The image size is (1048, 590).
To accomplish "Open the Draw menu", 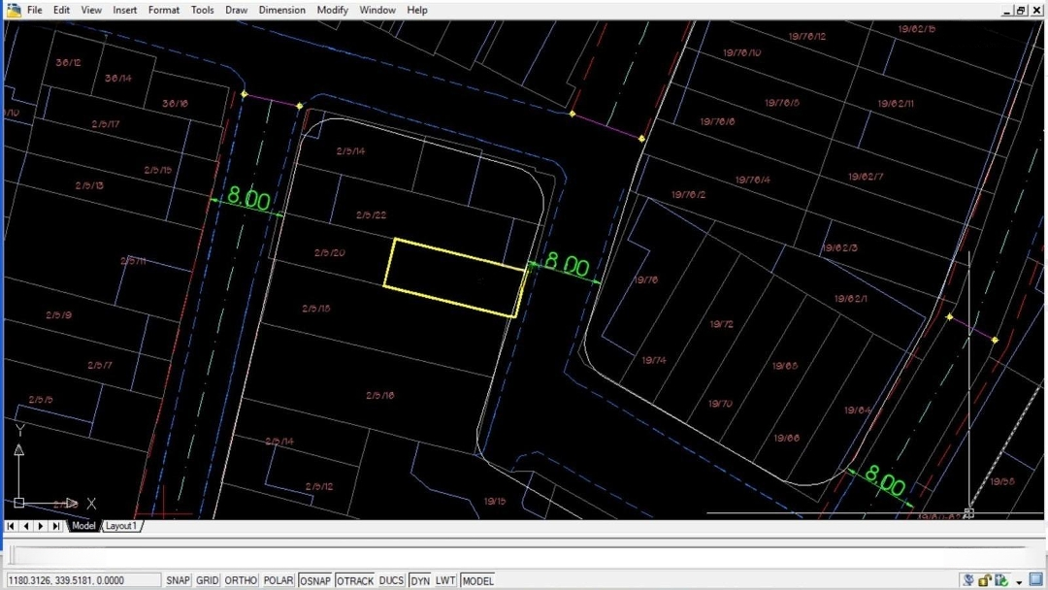I will [x=236, y=10].
